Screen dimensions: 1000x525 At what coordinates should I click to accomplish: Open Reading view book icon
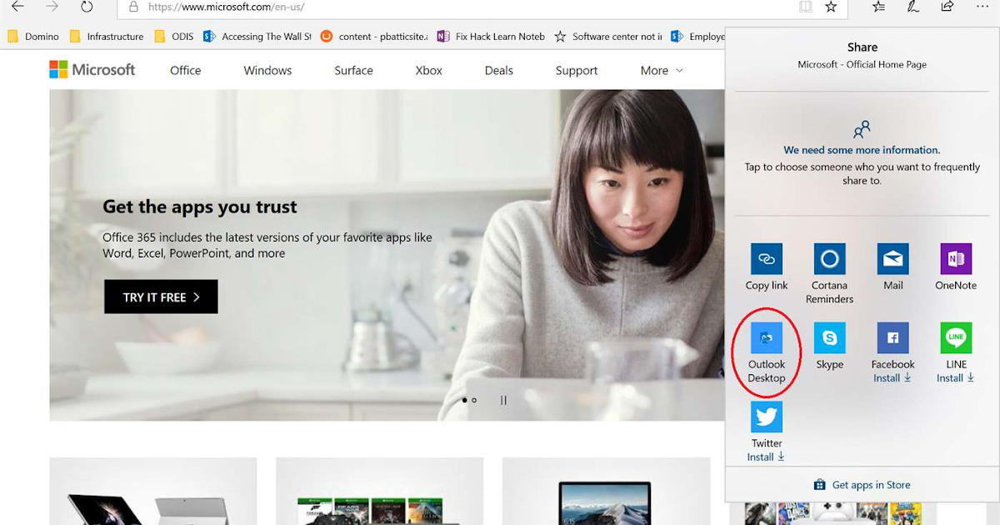[x=804, y=7]
